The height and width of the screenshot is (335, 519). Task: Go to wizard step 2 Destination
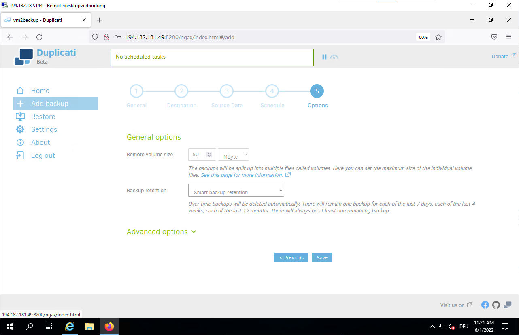[181, 91]
